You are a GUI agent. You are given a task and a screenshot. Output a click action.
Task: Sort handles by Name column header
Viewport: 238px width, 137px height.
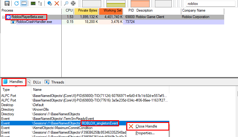point(100,90)
